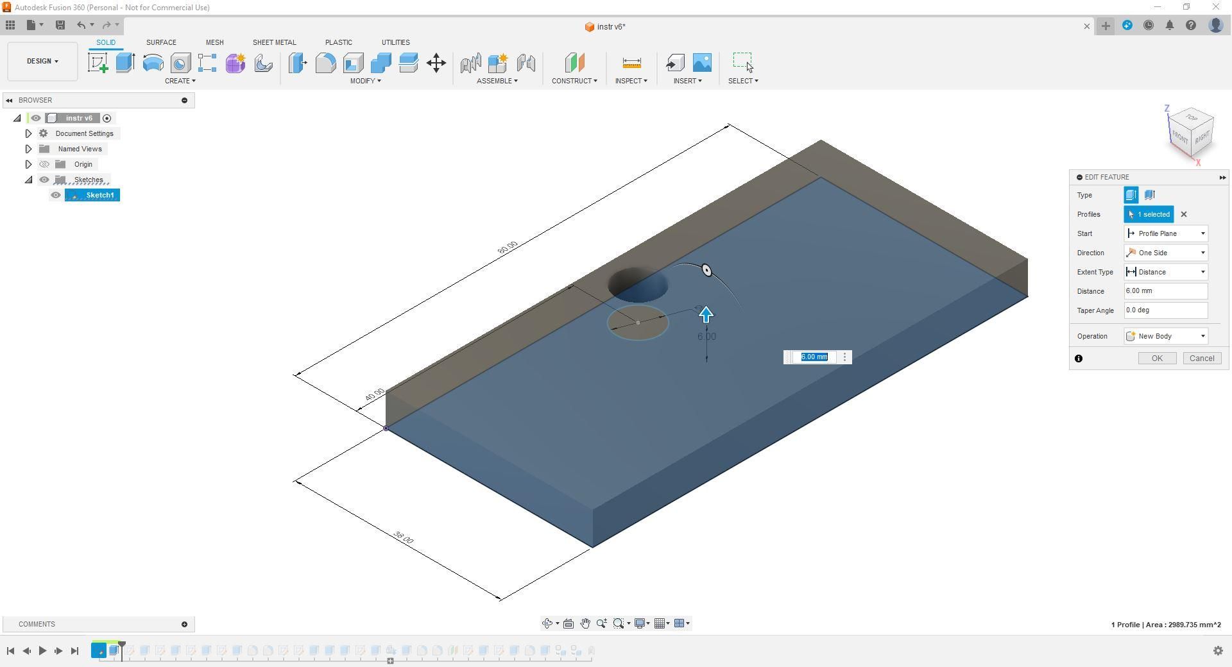Image resolution: width=1232 pixels, height=667 pixels.
Task: Hide the Sketches folder with eye icon
Action: 44,180
